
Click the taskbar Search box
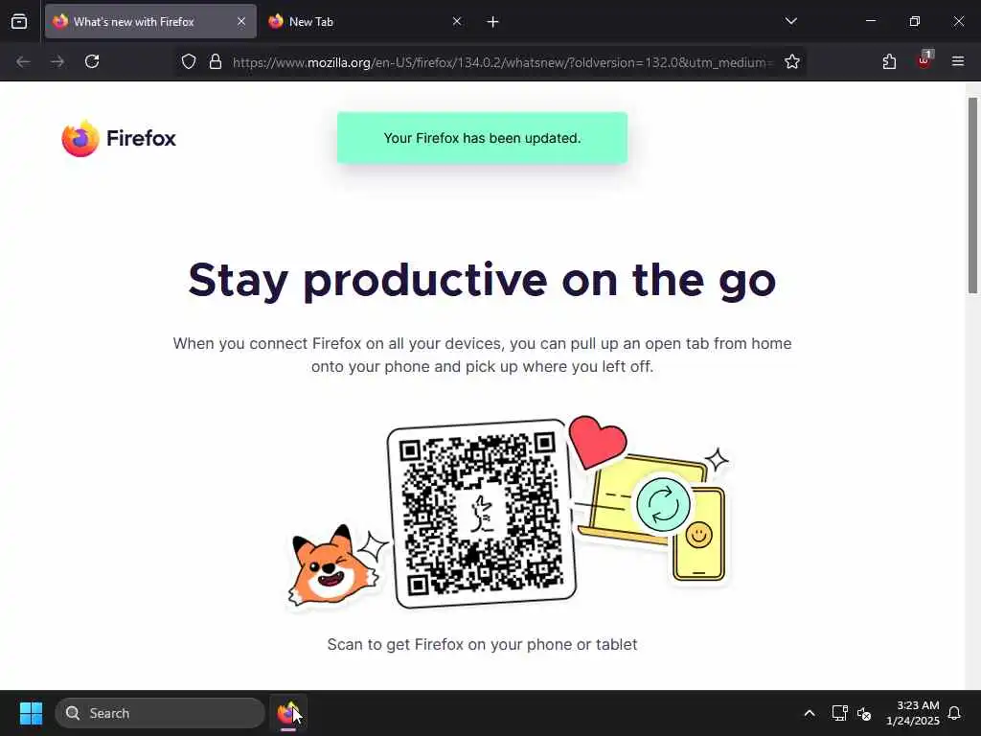(160, 713)
